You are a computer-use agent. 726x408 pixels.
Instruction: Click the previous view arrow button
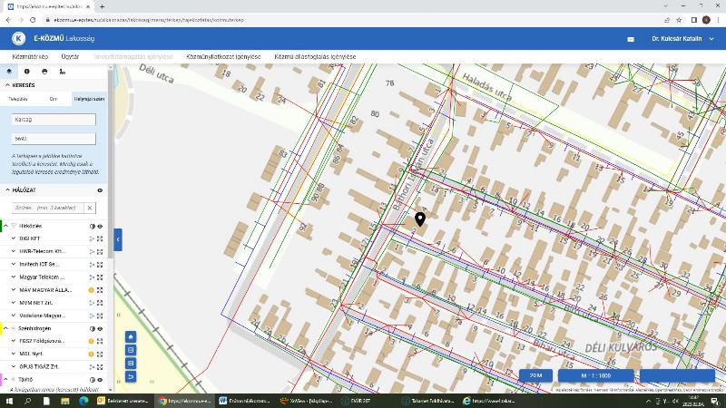[131, 376]
